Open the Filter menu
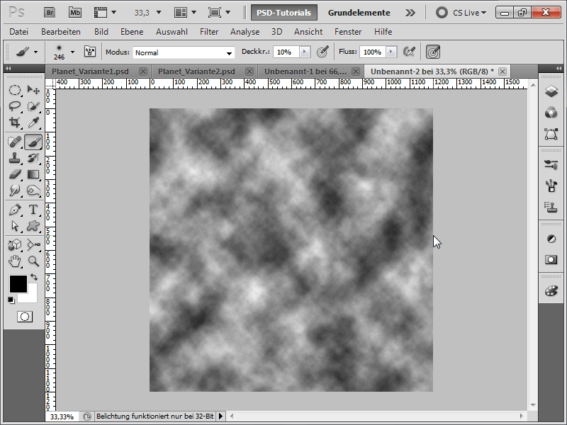Viewport: 567px width, 425px height. coord(209,32)
